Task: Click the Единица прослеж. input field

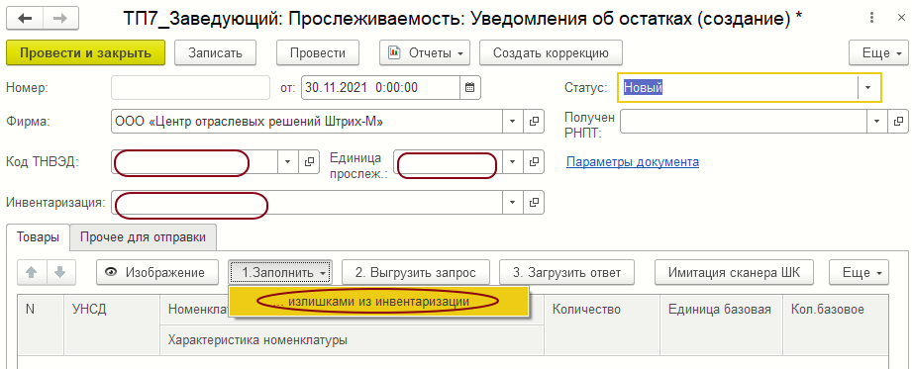Action: point(448,161)
